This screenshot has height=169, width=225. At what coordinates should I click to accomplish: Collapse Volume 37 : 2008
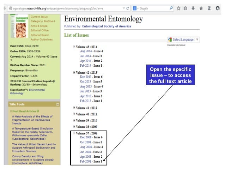[74, 133]
